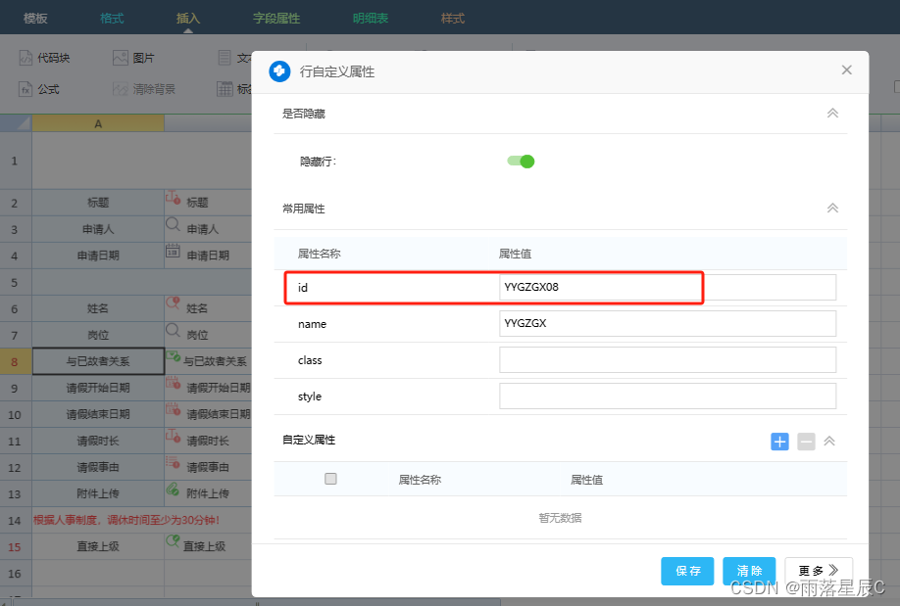Click the 直接上级 field icon

tap(173, 540)
